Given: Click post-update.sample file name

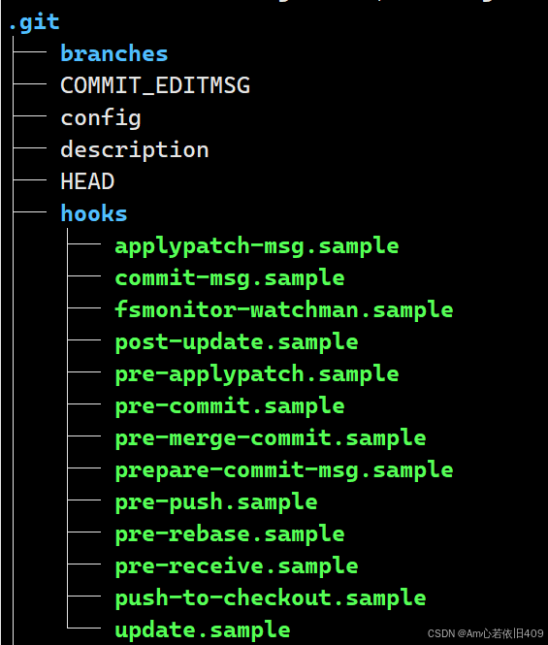Looking at the screenshot, I should [x=237, y=342].
